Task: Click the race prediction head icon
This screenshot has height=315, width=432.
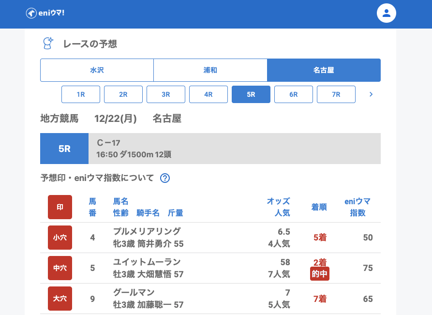Action: [x=48, y=44]
